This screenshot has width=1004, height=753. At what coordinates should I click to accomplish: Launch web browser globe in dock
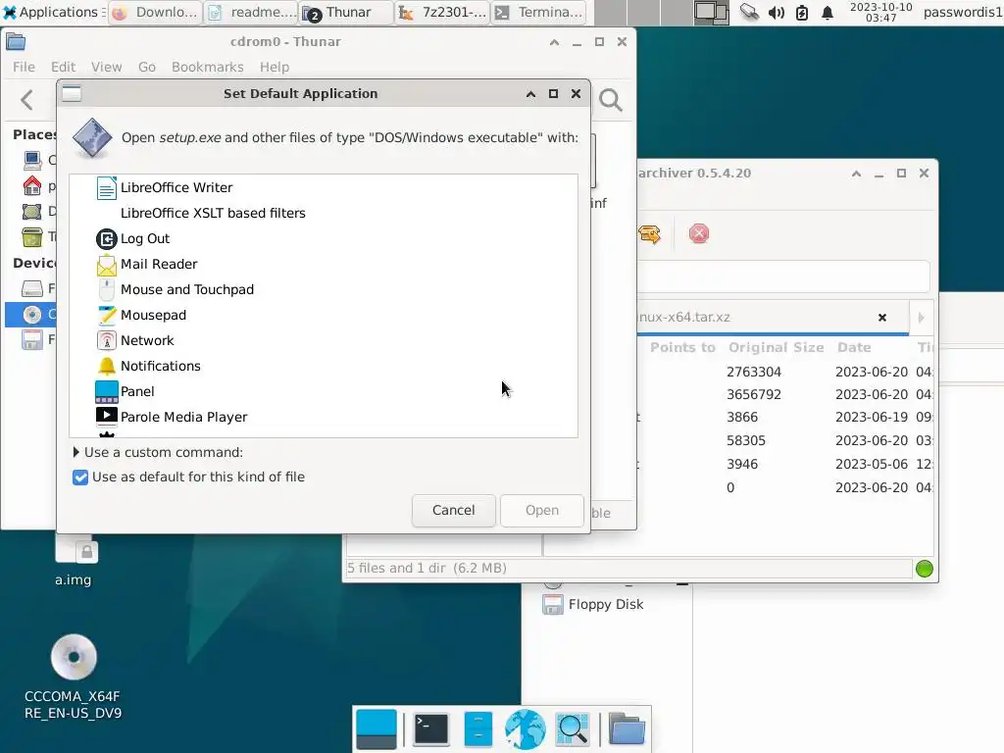click(x=526, y=729)
